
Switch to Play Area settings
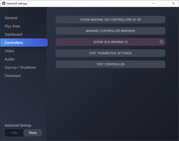pos(12,26)
